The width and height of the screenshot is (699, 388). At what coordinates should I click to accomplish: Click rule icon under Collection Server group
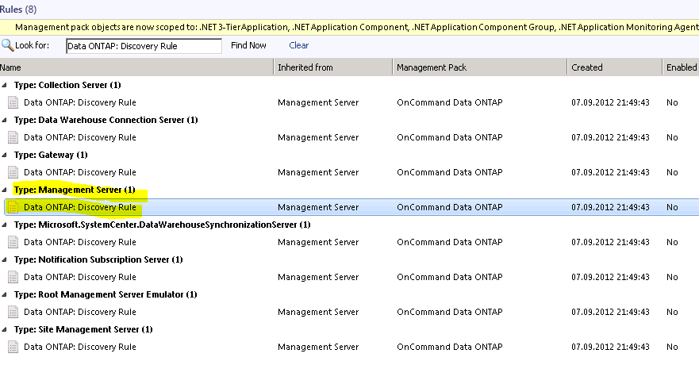pyautogui.click(x=13, y=102)
